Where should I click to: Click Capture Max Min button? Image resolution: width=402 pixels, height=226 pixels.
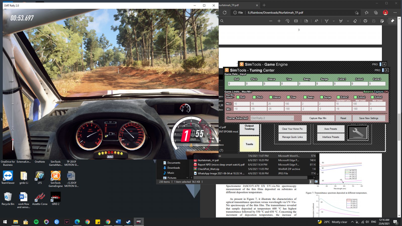click(318, 118)
